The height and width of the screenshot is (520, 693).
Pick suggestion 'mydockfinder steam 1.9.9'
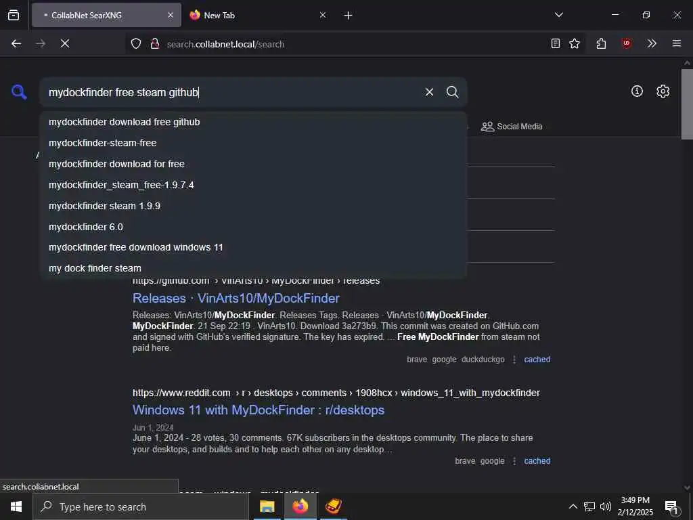point(254,206)
